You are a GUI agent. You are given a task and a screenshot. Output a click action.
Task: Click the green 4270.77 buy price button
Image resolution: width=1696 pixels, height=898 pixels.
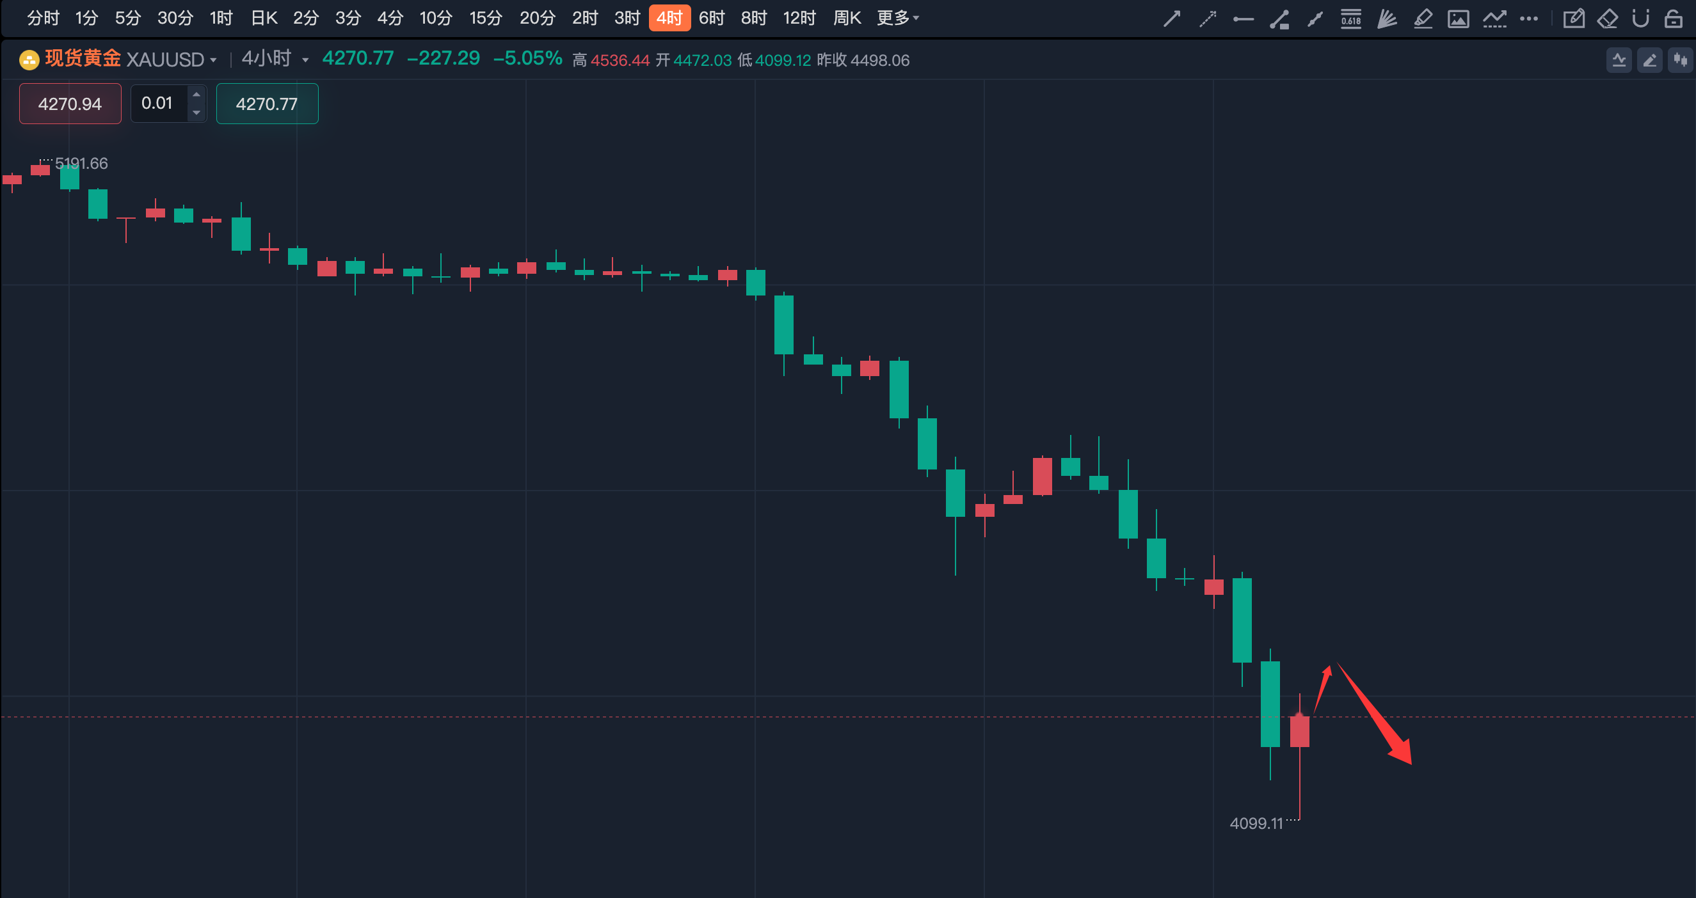267,104
